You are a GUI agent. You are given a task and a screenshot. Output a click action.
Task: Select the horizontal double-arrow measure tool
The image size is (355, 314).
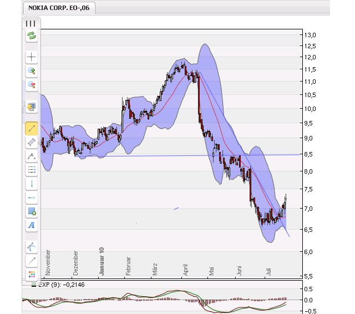click(x=32, y=197)
